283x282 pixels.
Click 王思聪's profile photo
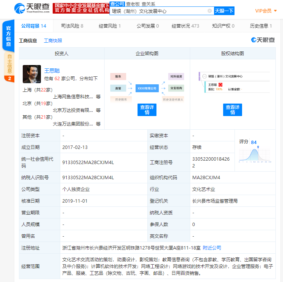pos(32,74)
